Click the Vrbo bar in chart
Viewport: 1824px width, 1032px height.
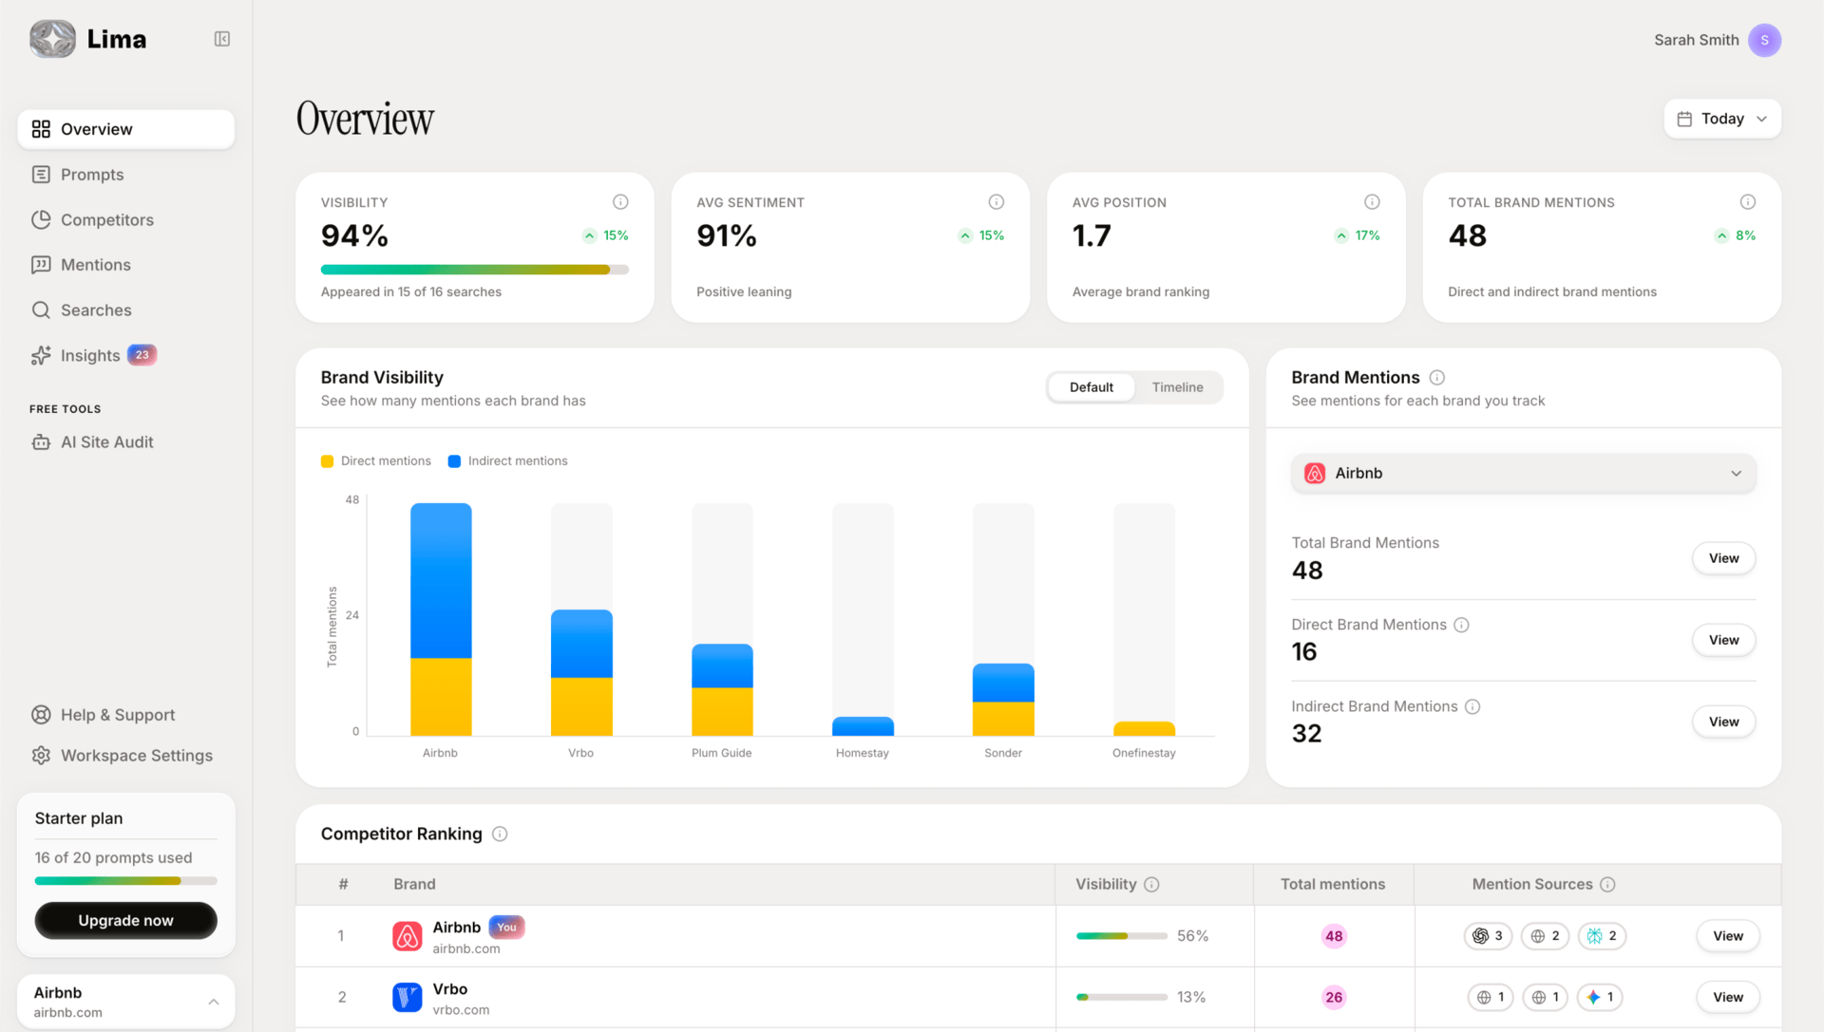click(581, 673)
